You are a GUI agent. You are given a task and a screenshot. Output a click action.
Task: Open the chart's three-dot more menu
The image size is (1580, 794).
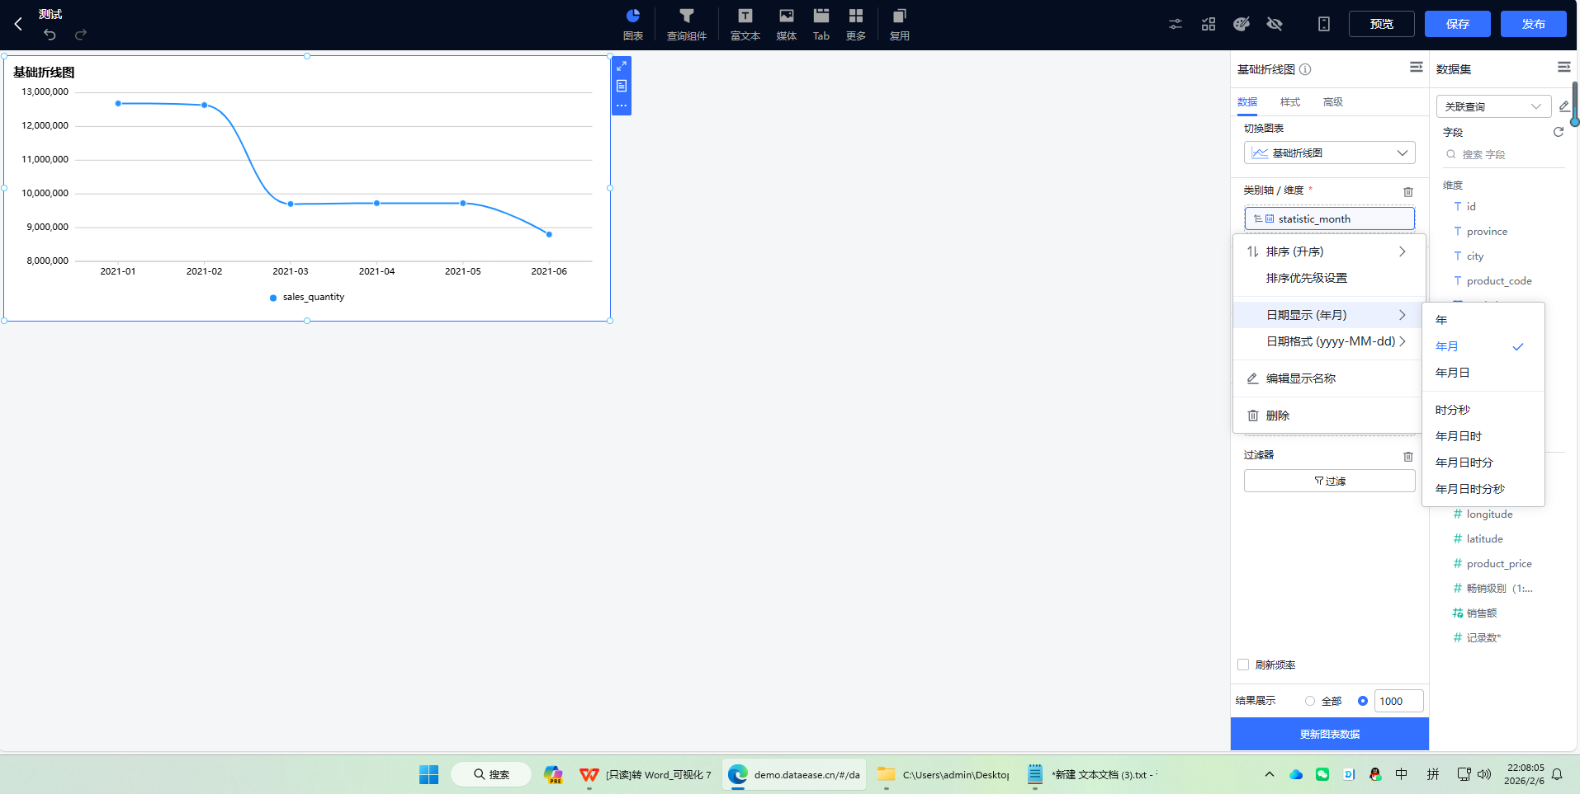point(622,106)
